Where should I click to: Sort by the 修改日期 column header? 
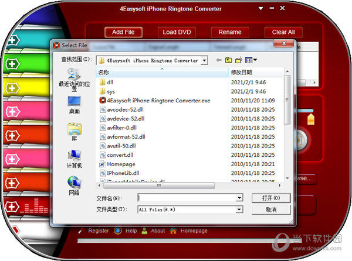[x=256, y=73]
